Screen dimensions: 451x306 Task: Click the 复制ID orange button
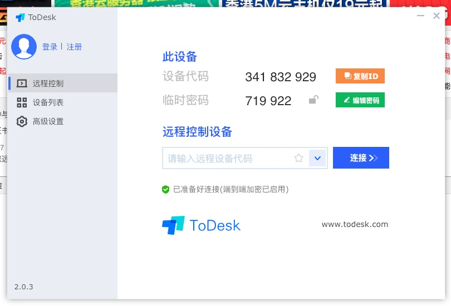(x=360, y=76)
